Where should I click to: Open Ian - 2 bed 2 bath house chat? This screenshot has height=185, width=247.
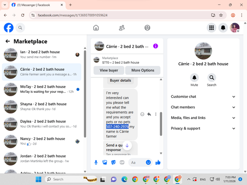click(41, 54)
